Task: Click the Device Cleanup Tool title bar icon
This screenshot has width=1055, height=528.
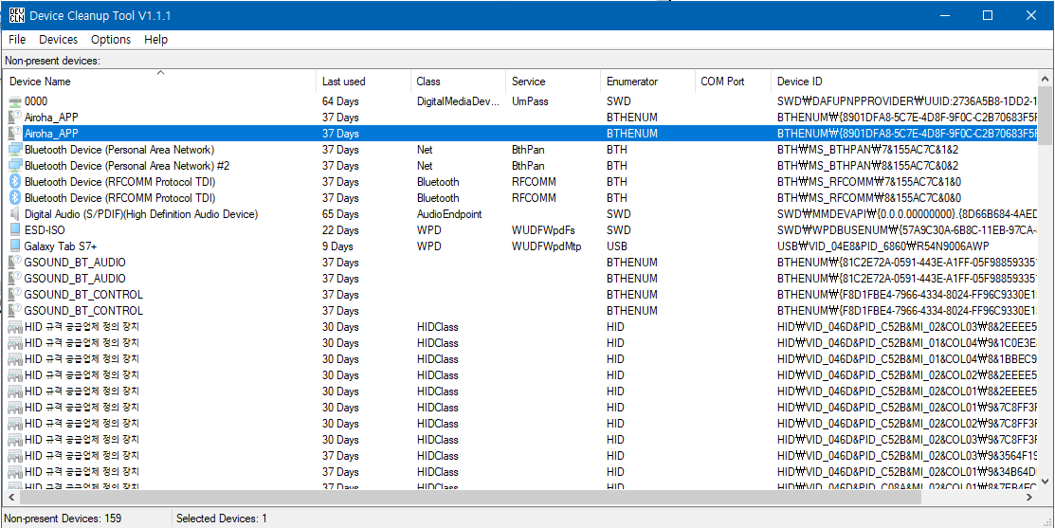Action: pyautogui.click(x=15, y=15)
